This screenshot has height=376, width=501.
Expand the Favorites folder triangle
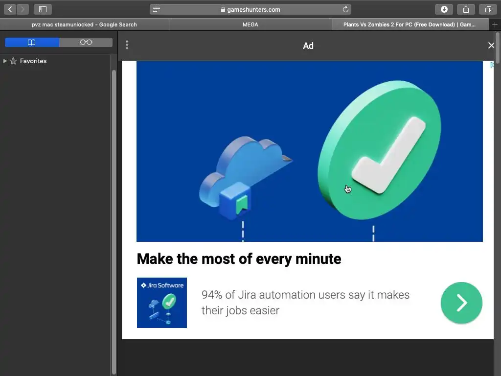(5, 61)
